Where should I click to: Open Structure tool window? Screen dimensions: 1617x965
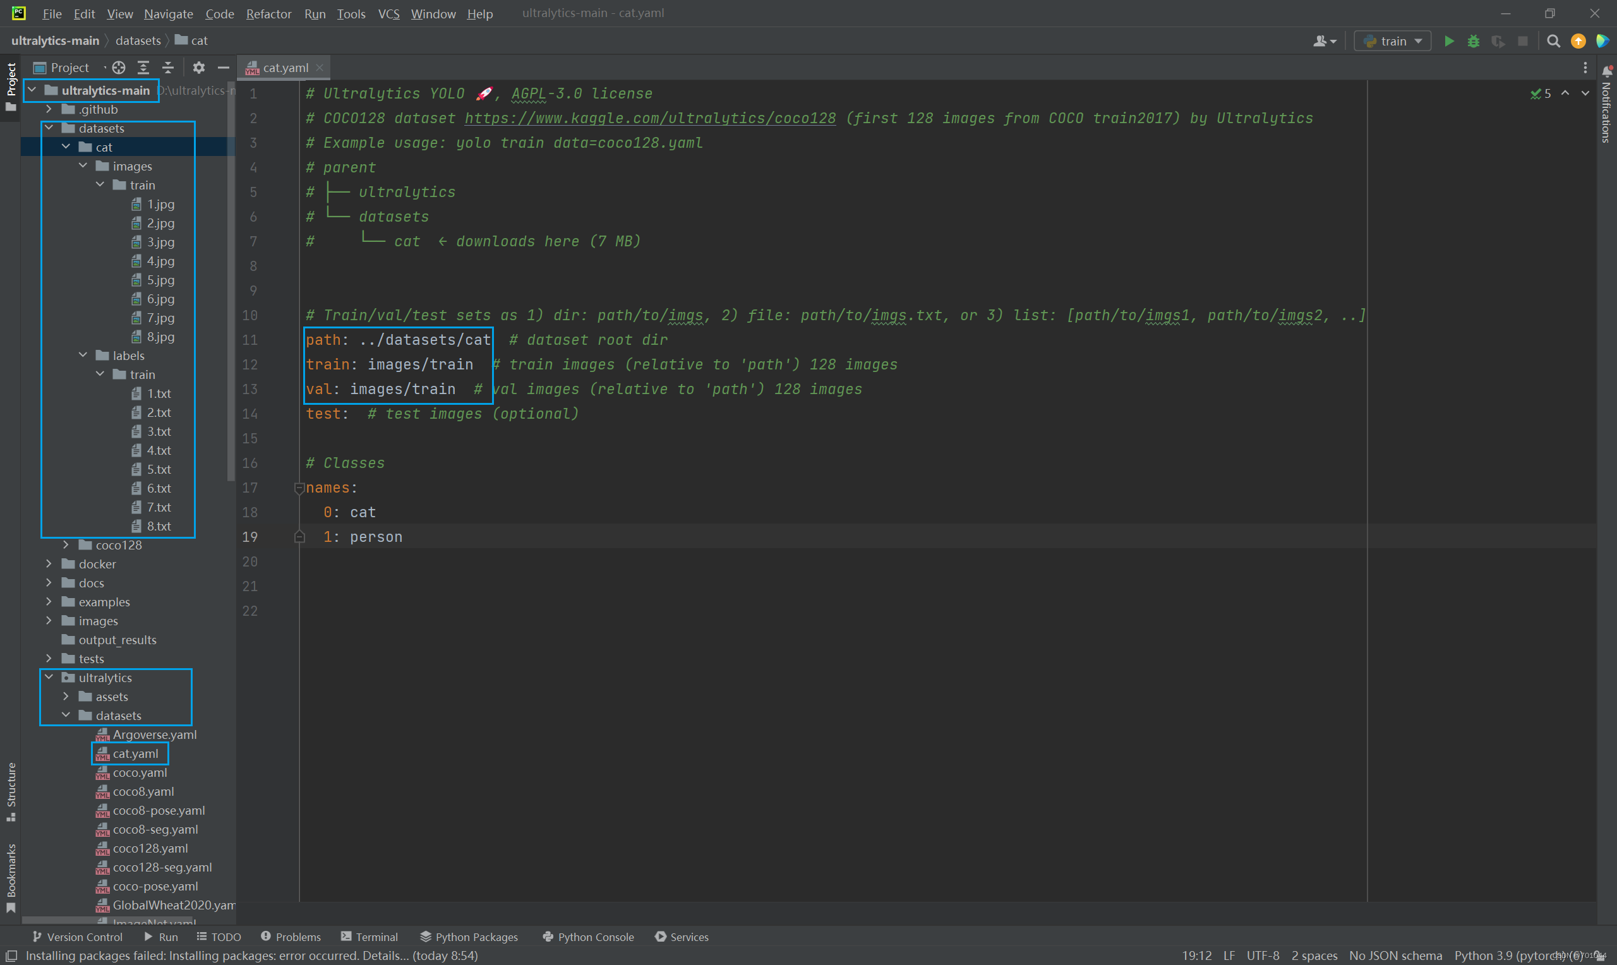[10, 791]
